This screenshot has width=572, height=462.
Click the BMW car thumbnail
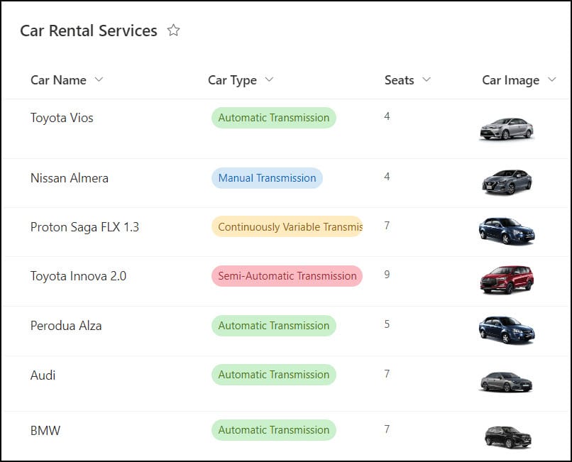[508, 437]
